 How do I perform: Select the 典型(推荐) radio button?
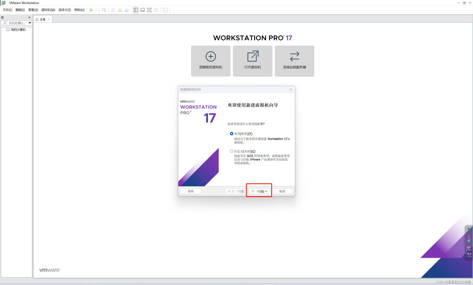232,134
